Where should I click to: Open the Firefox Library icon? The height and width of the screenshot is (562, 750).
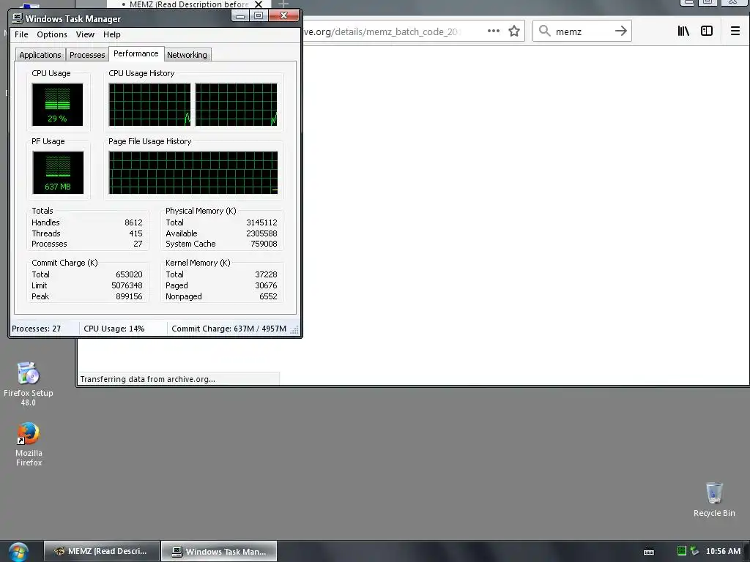click(x=683, y=31)
